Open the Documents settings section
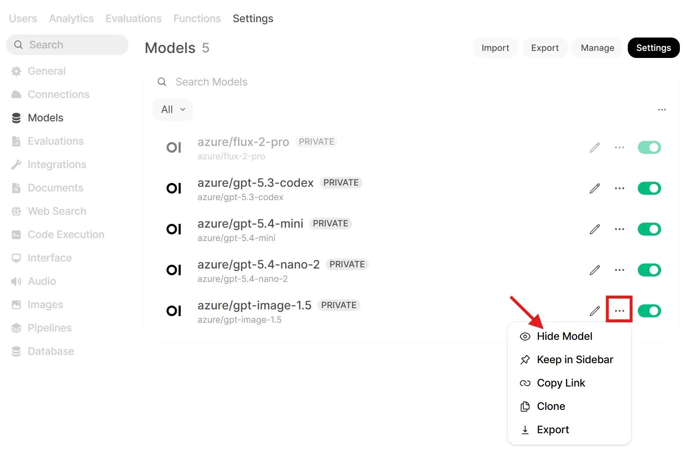 pos(55,188)
